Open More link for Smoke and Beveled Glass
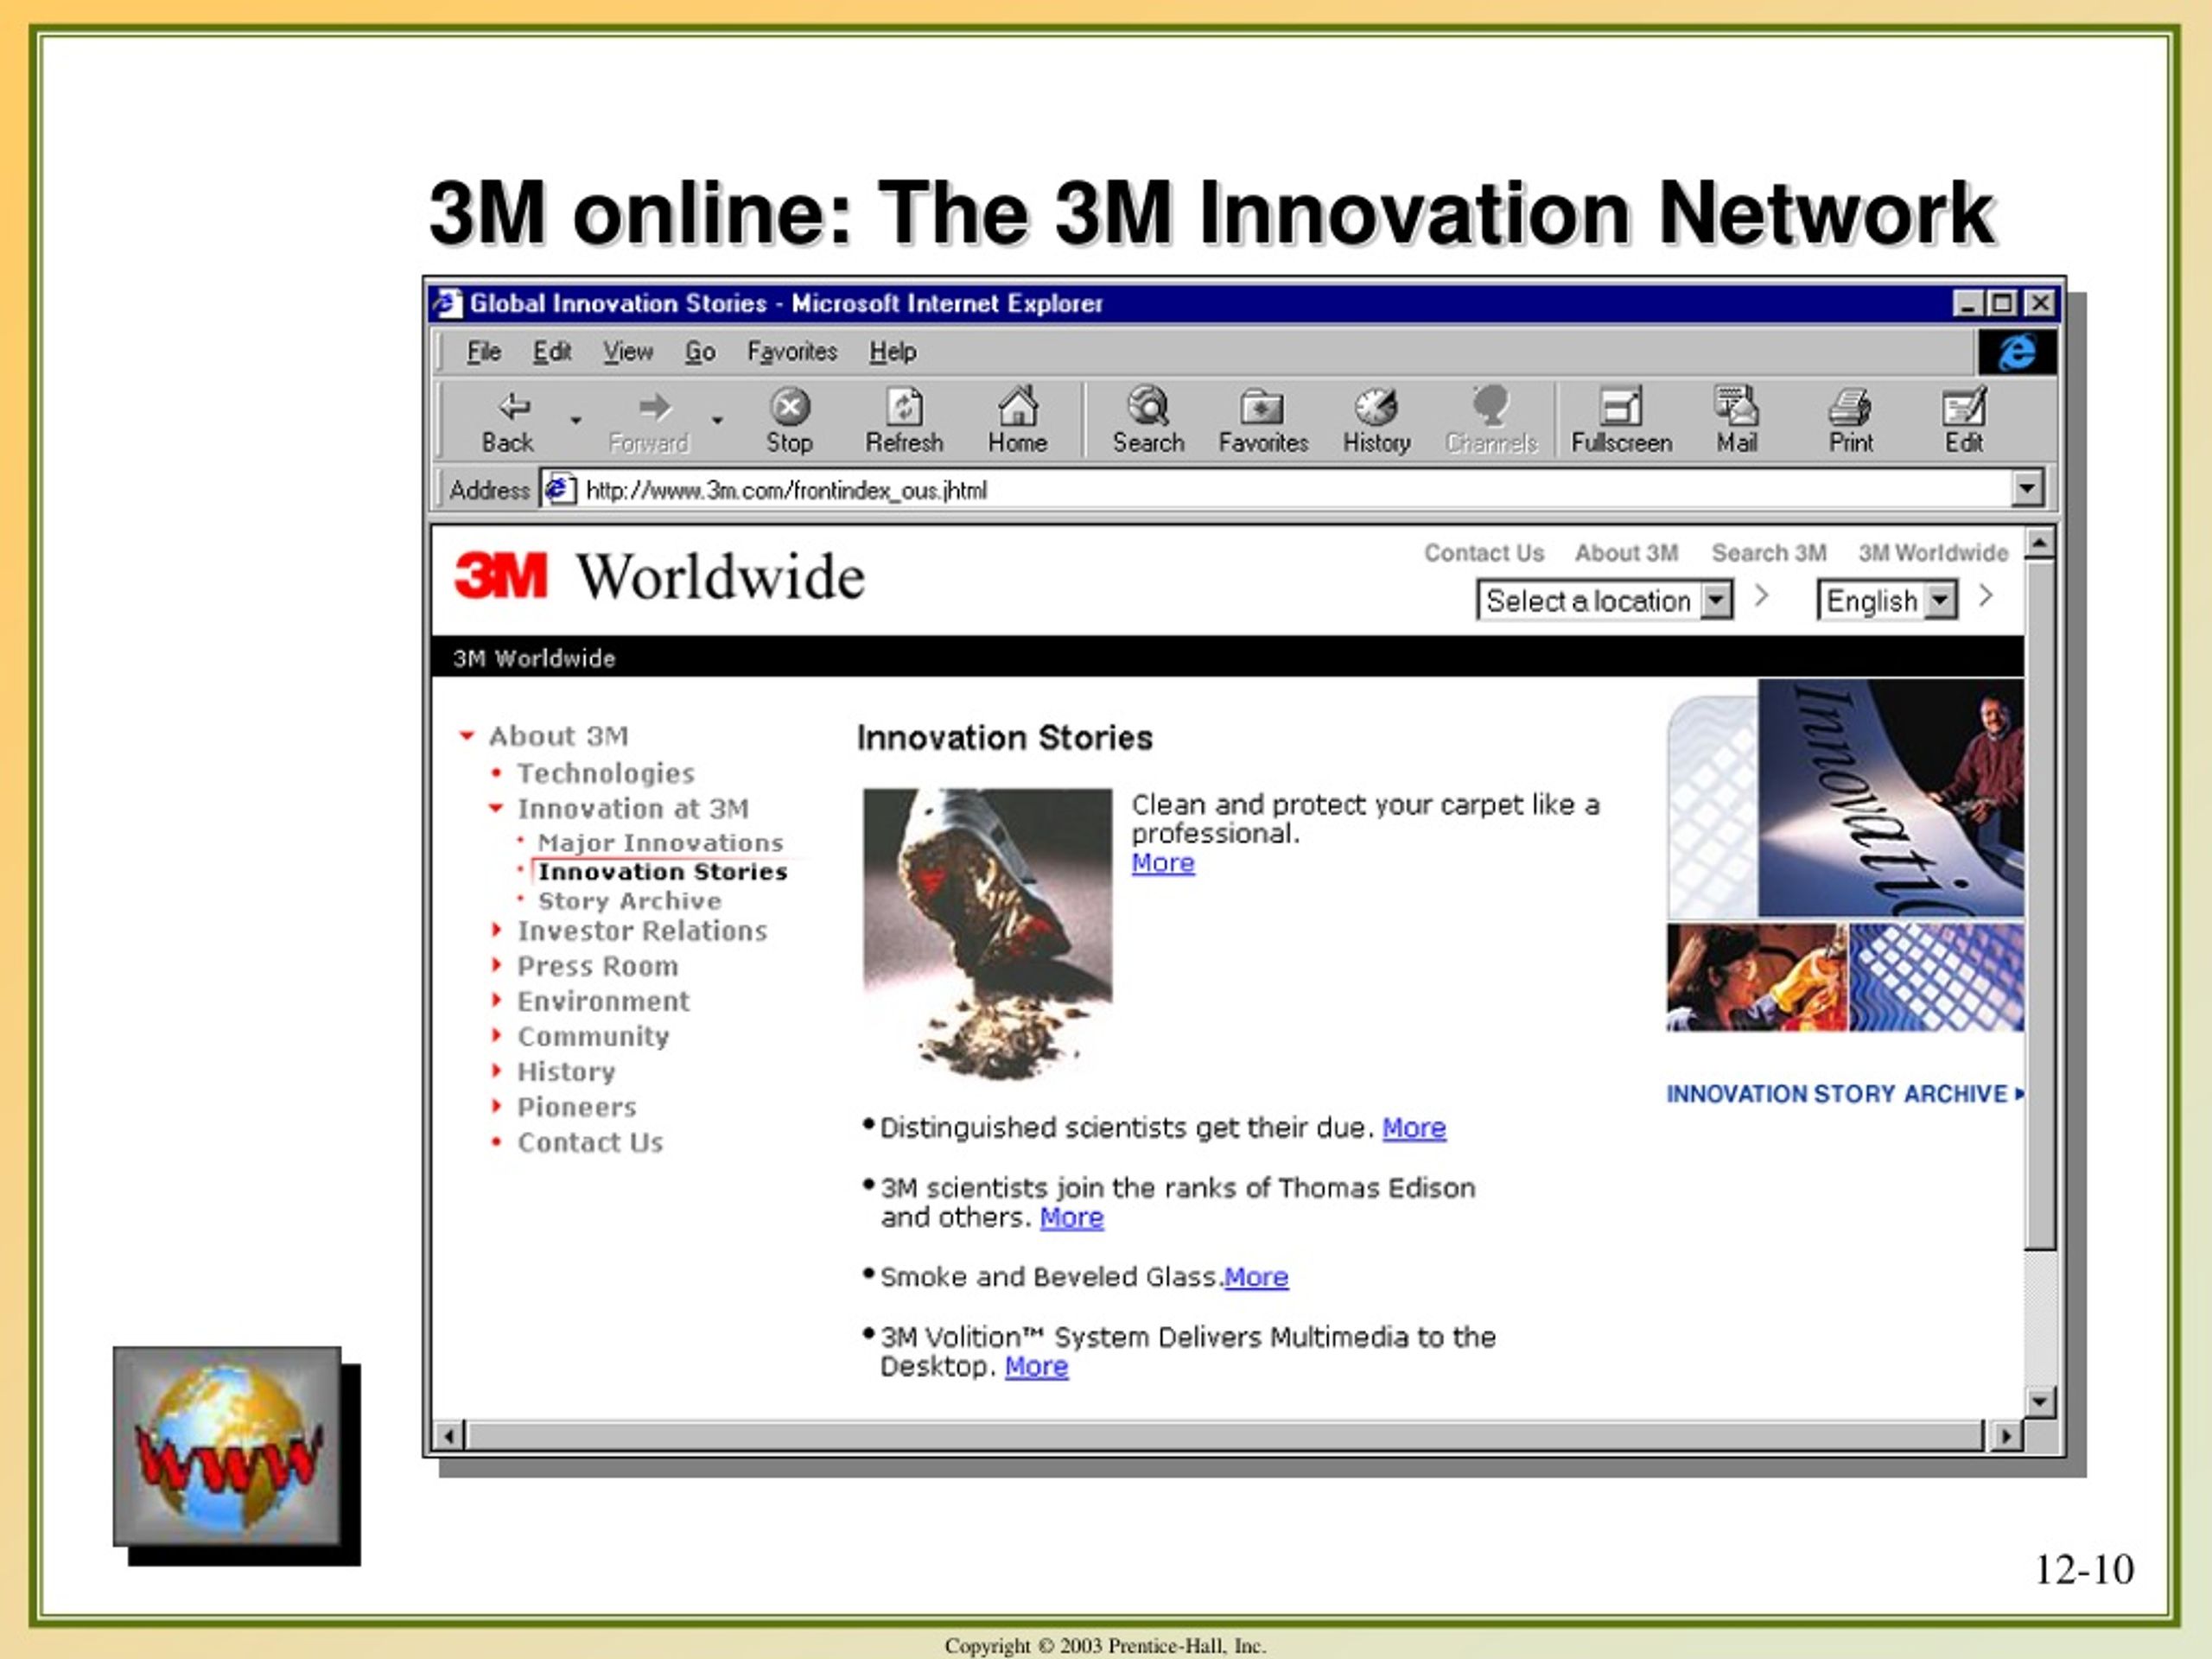The image size is (2212, 1659). [x=1256, y=1277]
